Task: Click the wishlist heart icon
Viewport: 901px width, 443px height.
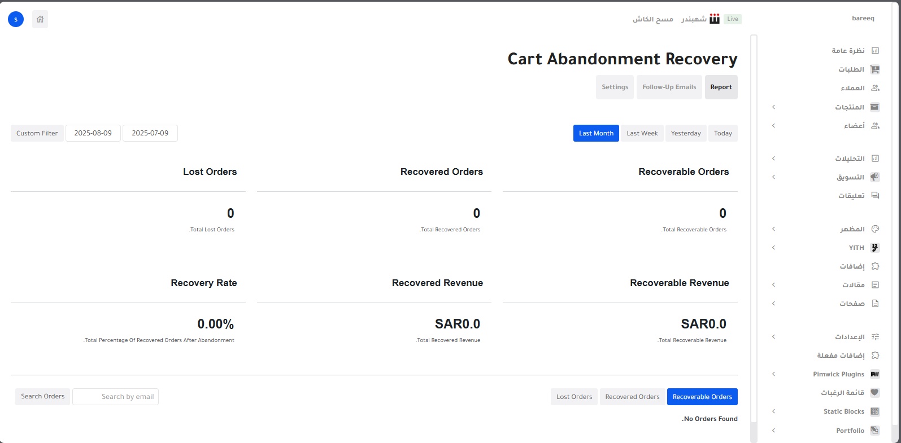Action: point(874,393)
